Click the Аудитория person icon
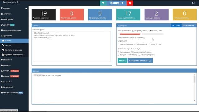The height and width of the screenshot is (112, 199). pyautogui.click(x=2, y=36)
